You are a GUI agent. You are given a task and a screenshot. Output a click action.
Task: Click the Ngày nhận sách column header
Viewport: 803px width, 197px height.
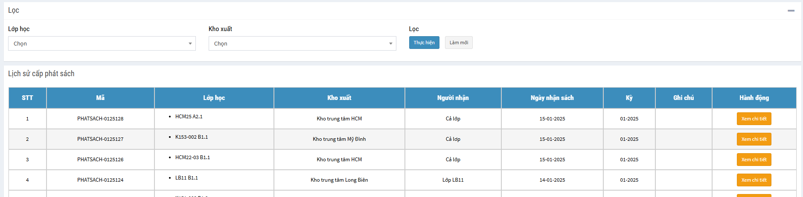click(552, 98)
